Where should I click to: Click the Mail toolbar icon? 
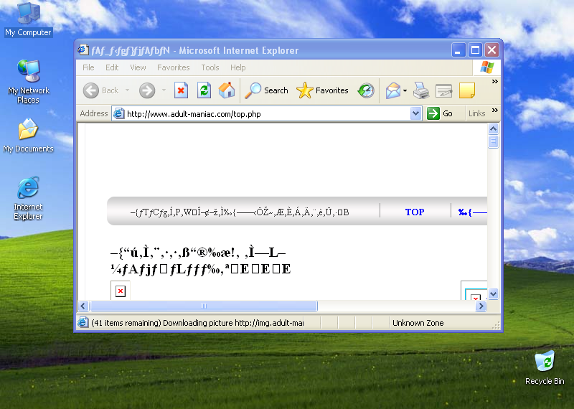point(392,90)
